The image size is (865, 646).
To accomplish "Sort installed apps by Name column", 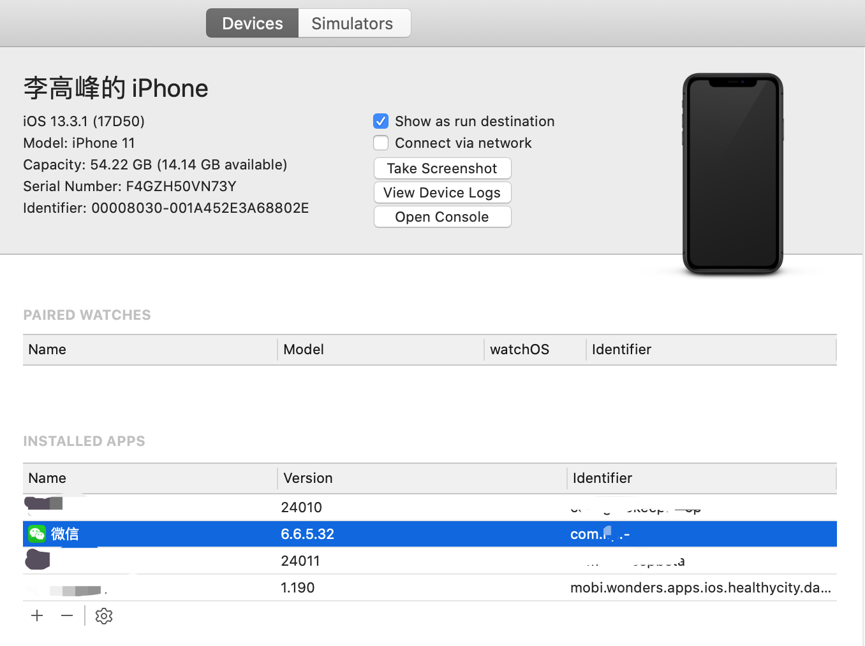I will coord(150,478).
